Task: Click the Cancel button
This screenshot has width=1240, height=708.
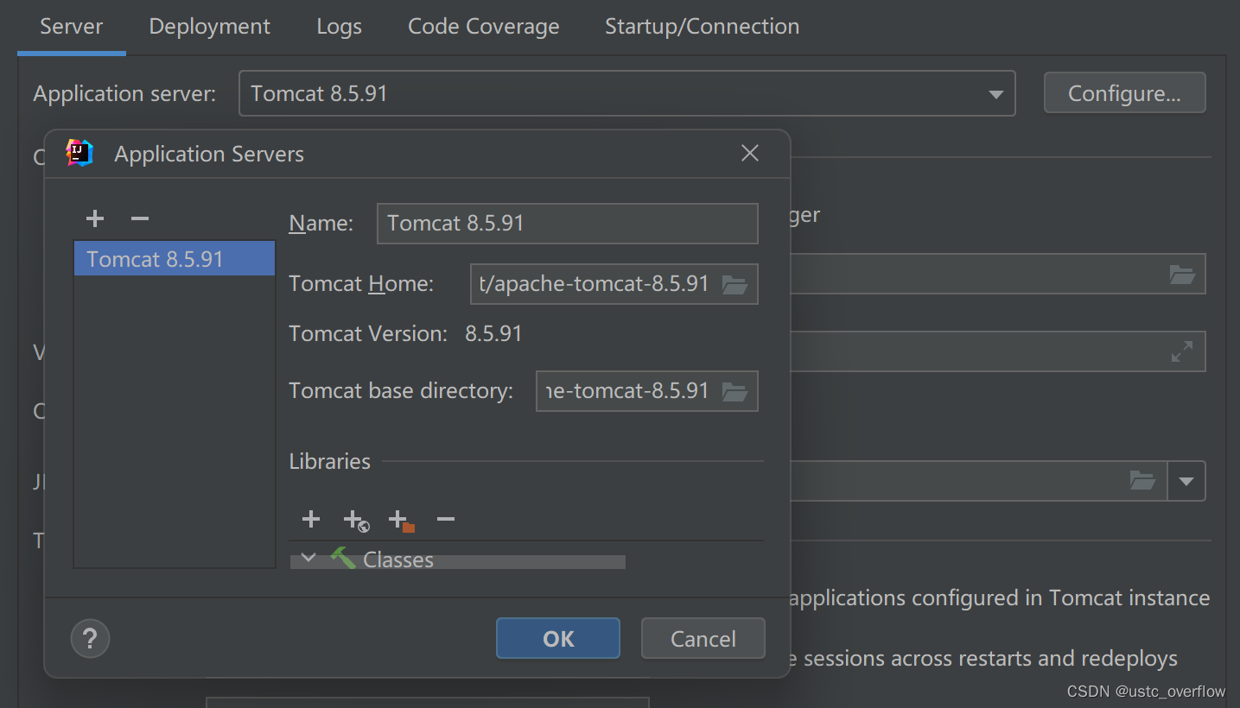Action: point(703,639)
